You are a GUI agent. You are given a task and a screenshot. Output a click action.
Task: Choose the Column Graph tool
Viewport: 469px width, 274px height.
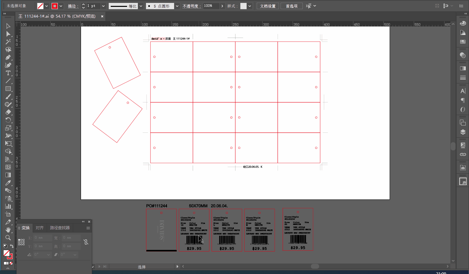[x=8, y=206]
